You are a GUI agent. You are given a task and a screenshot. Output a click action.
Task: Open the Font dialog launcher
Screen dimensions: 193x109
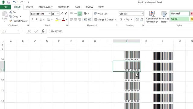[67, 25]
